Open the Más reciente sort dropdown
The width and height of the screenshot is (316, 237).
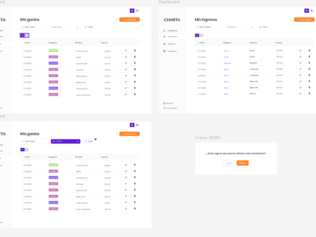click(x=66, y=141)
